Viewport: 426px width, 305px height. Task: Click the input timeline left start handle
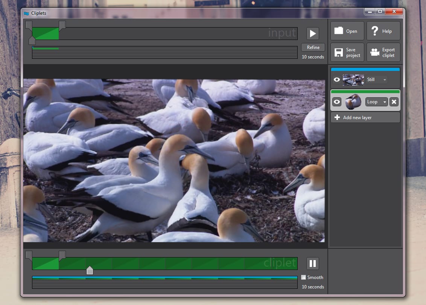29,25
